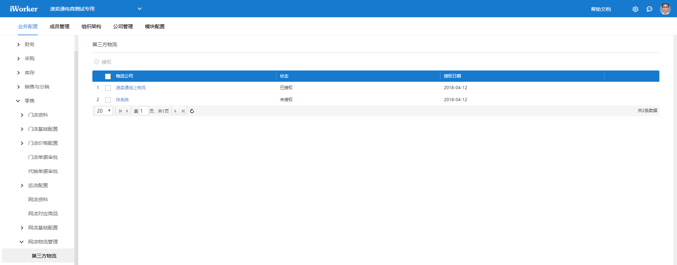Toggle the select-all header checkbox
The width and height of the screenshot is (677, 265).
pos(108,76)
